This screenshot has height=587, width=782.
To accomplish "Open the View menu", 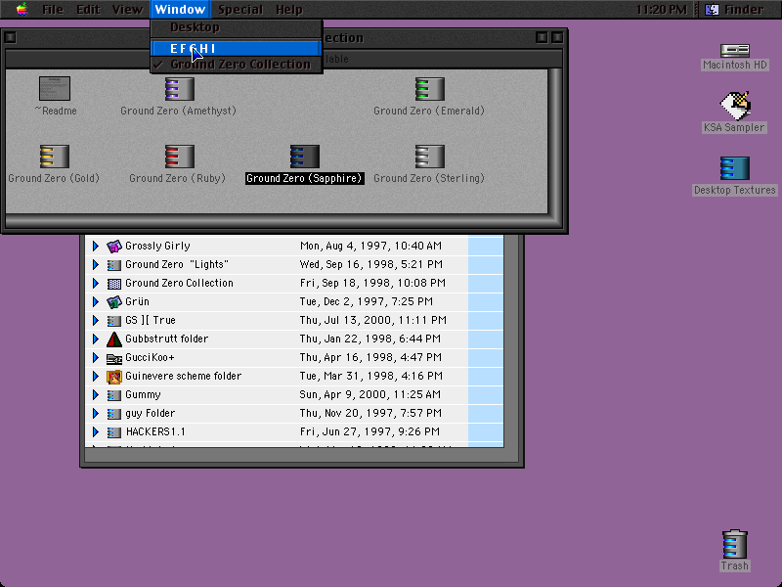I will [x=127, y=10].
